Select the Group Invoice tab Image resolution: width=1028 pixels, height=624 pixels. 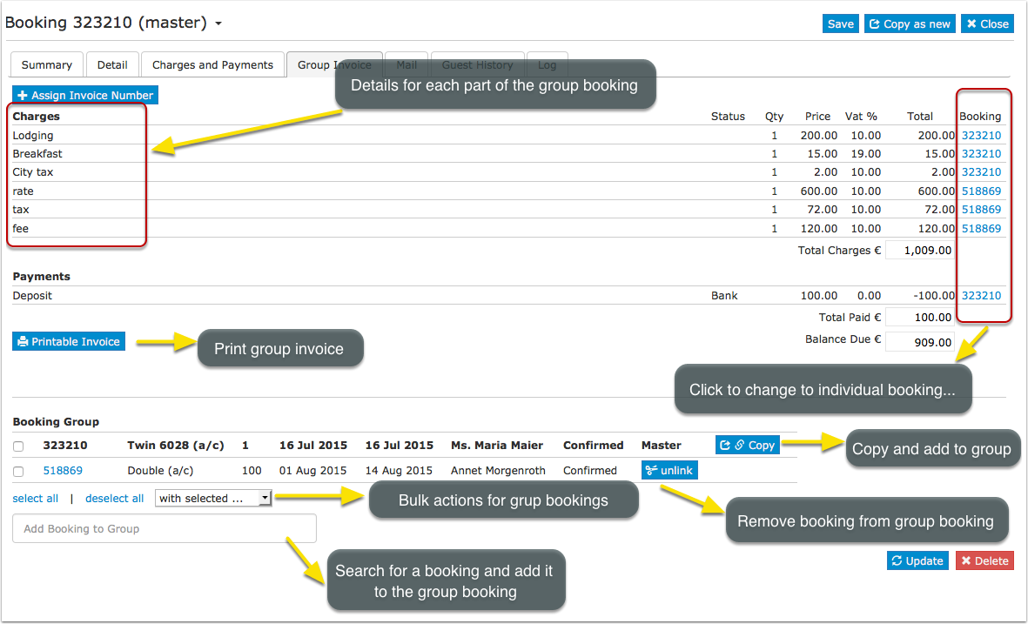click(x=334, y=65)
